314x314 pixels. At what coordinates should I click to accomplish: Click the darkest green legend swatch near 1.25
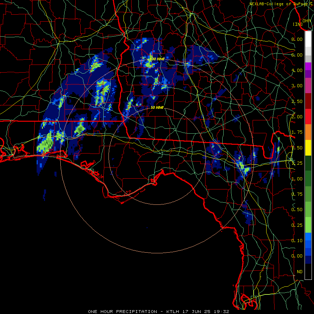(x=308, y=163)
